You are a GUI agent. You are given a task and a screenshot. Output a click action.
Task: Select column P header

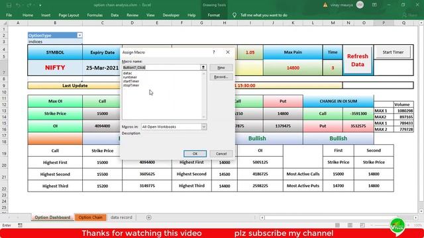(384, 23)
